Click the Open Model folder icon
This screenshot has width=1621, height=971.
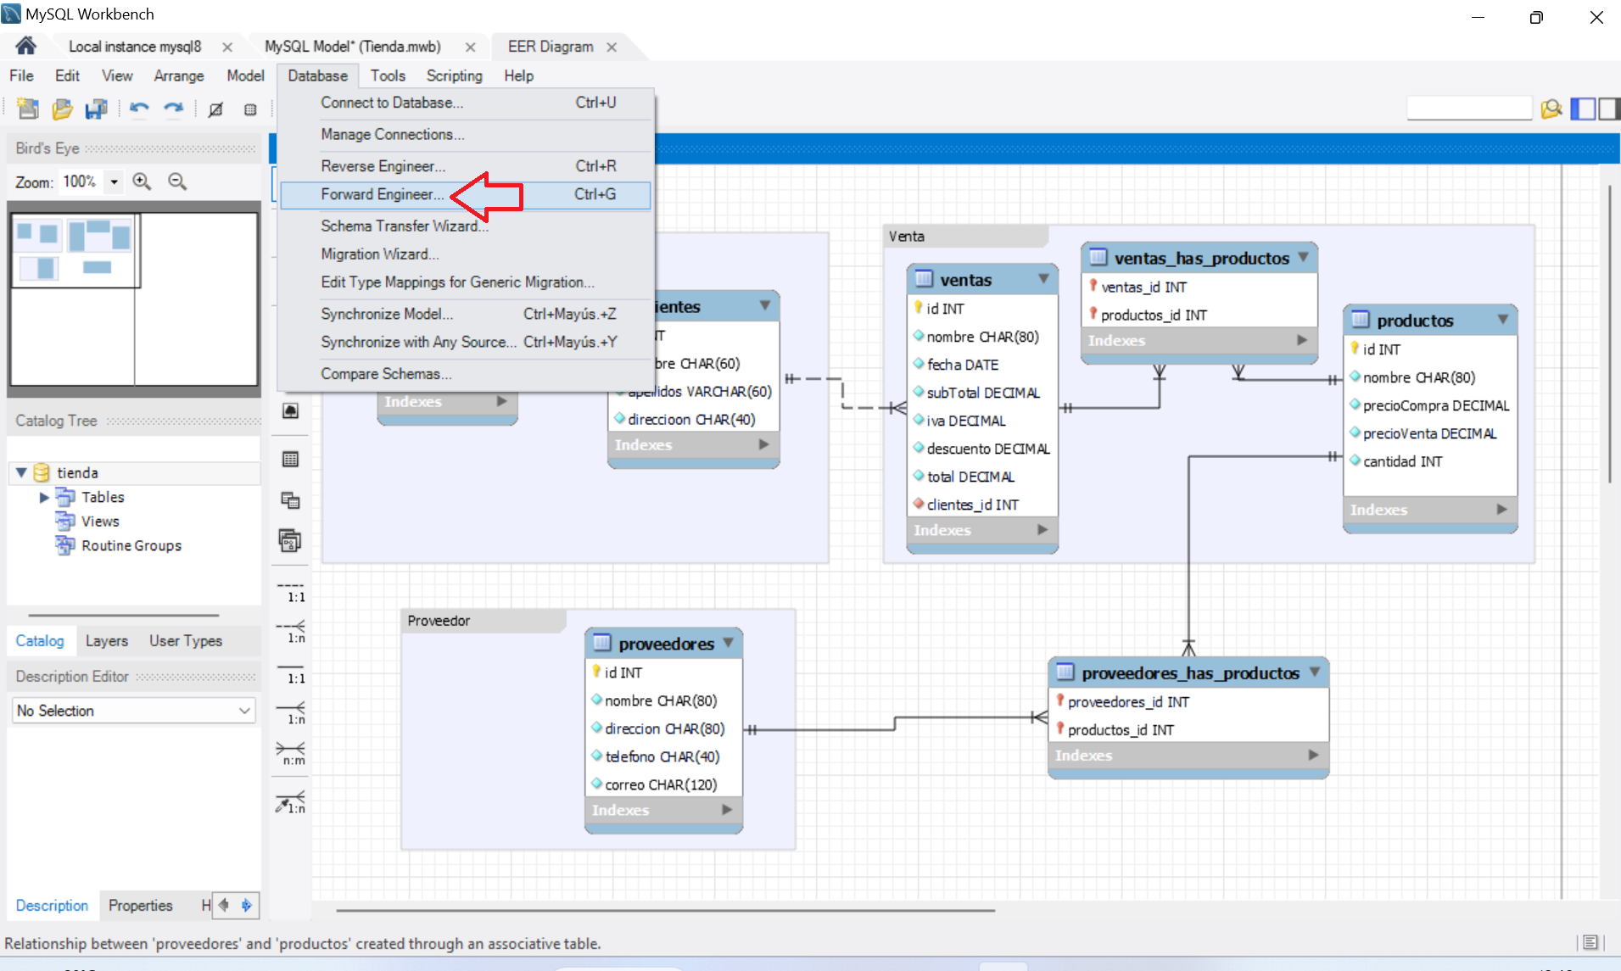point(62,109)
